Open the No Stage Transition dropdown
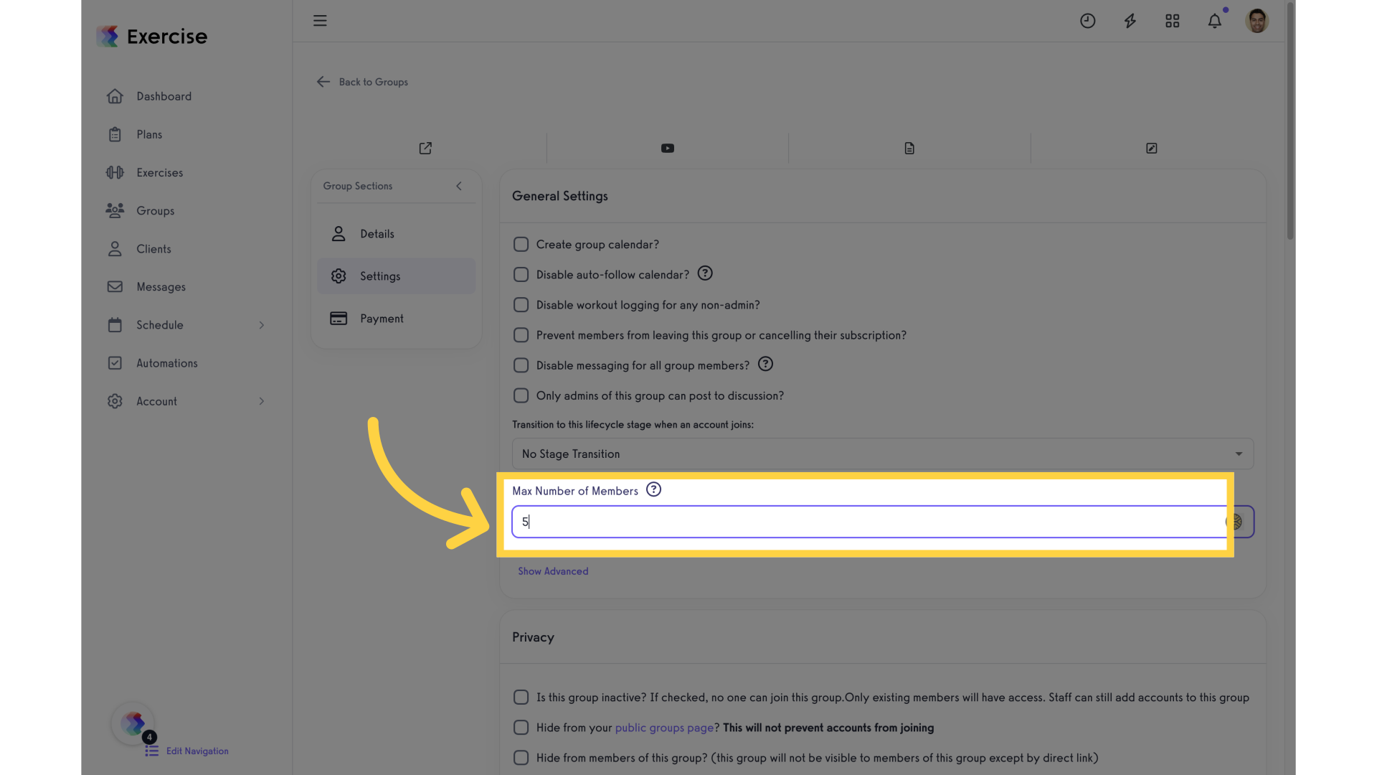The height and width of the screenshot is (775, 1377). (882, 454)
